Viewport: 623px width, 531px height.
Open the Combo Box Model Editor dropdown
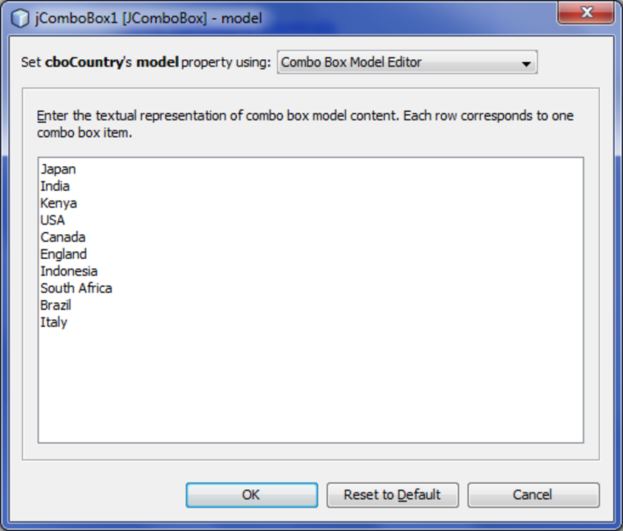[407, 62]
